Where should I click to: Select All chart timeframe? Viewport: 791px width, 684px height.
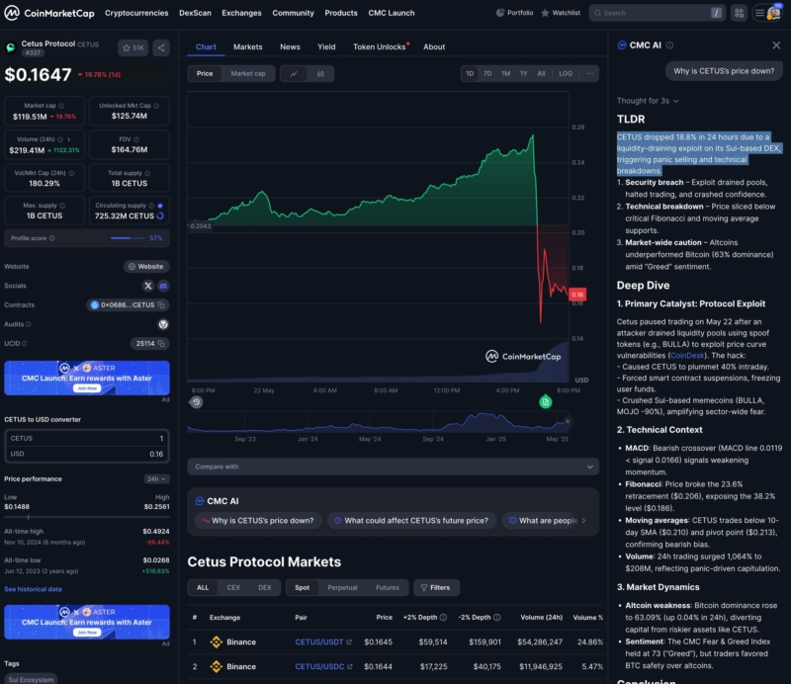point(541,74)
